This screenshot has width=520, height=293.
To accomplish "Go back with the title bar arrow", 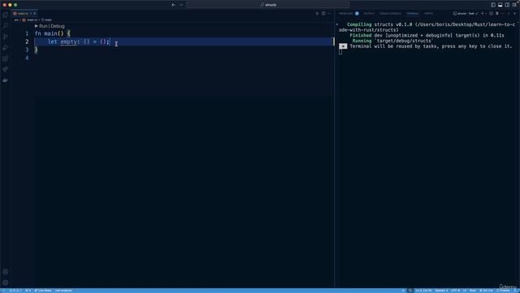I will coord(173,5).
